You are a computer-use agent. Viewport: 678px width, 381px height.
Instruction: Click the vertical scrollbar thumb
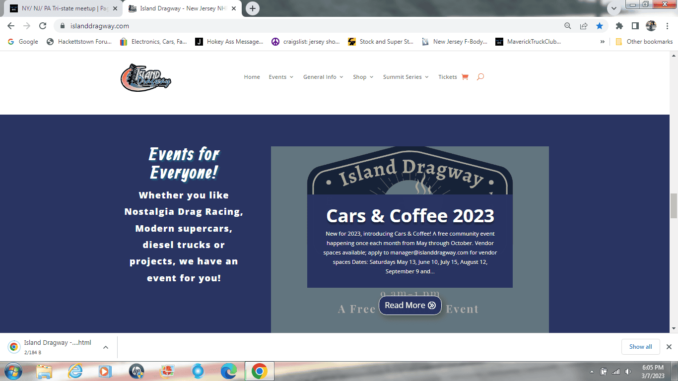[674, 206]
